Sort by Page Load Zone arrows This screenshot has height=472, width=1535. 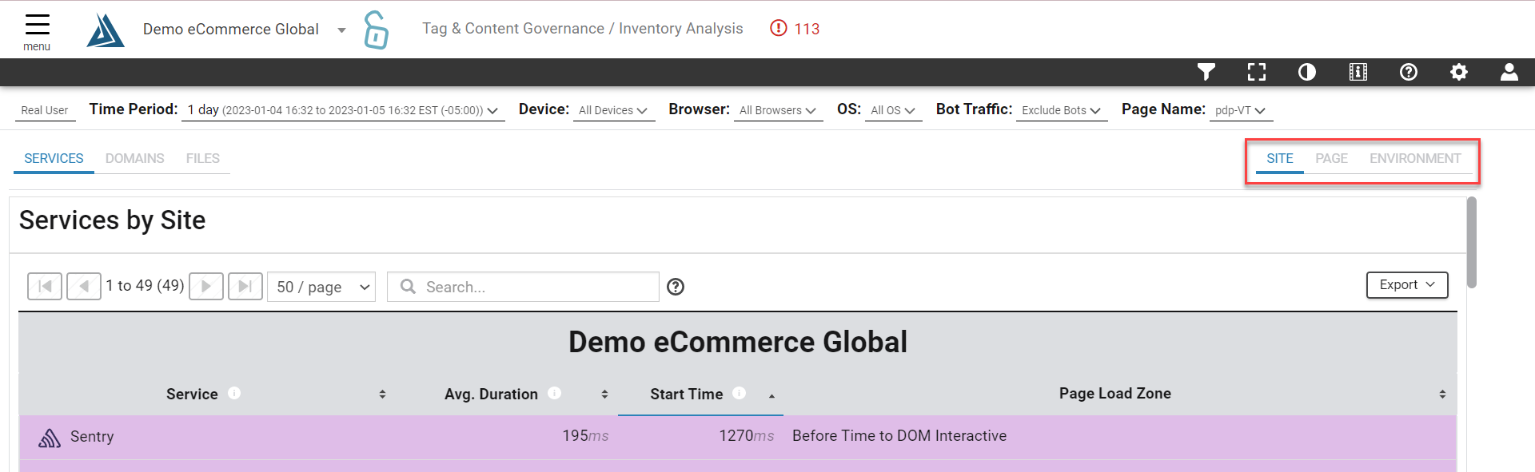point(1442,395)
